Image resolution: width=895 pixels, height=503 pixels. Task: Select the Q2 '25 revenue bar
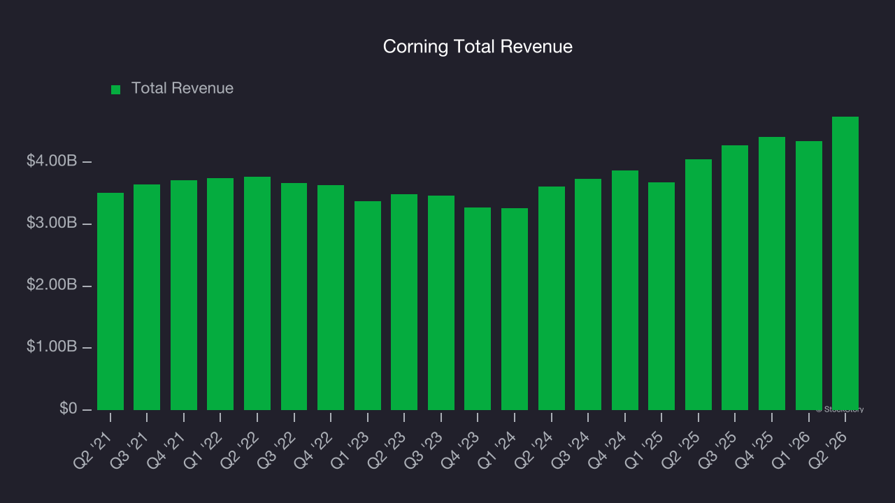[699, 284]
